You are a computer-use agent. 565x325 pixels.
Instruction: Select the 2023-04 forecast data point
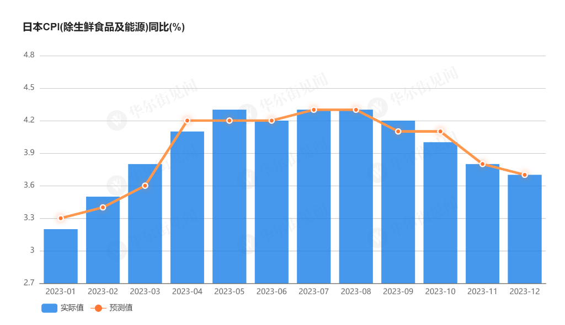click(188, 121)
